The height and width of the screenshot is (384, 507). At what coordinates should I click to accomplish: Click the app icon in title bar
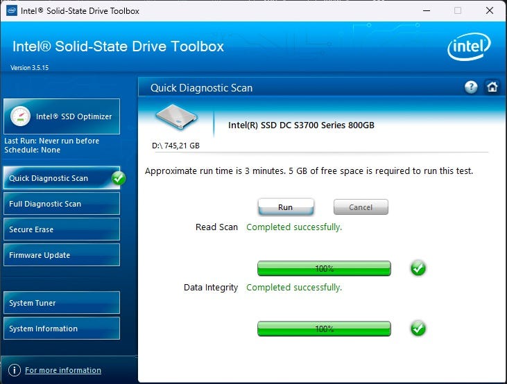tap(11, 10)
